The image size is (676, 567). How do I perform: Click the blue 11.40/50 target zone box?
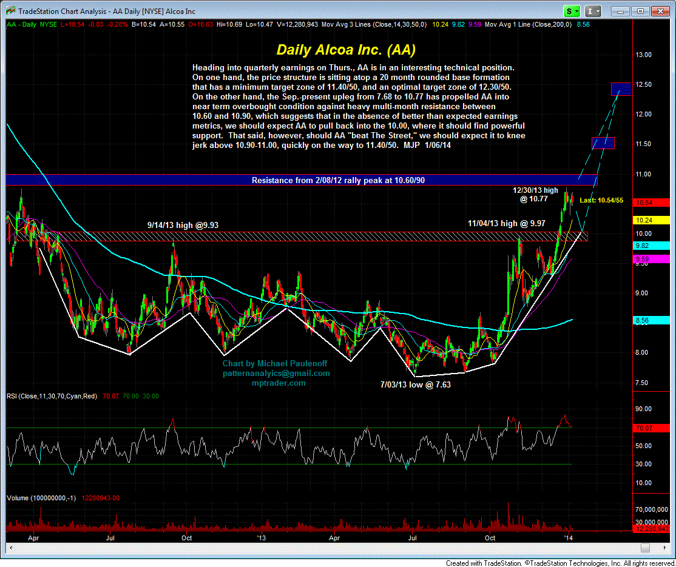click(x=603, y=143)
